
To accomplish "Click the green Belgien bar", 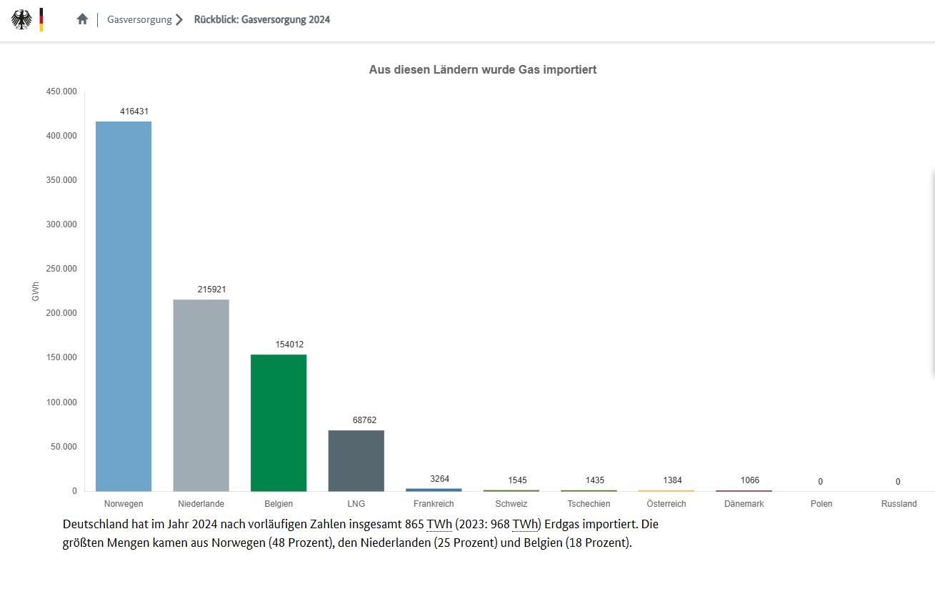I will pyautogui.click(x=279, y=422).
